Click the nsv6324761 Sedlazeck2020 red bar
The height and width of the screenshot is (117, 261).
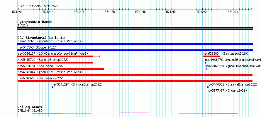coord(61,69)
